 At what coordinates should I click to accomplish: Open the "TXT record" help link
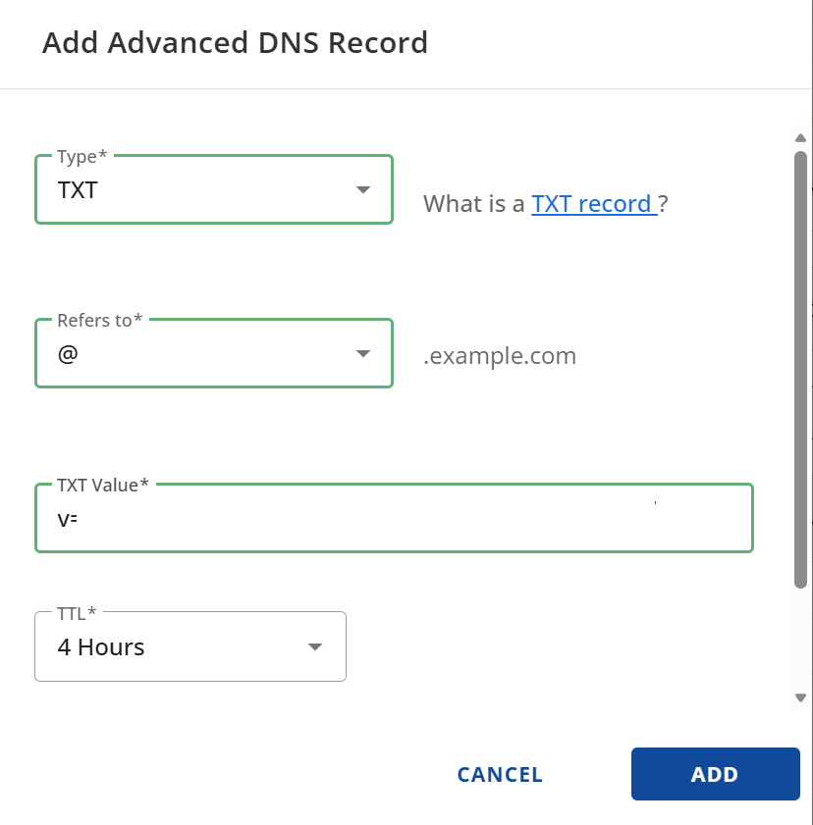click(591, 203)
